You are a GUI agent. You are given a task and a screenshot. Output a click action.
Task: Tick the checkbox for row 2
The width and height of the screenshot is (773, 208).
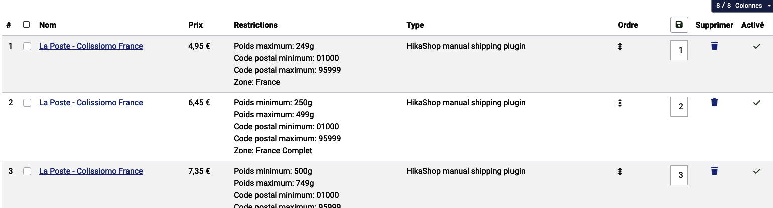pos(27,103)
